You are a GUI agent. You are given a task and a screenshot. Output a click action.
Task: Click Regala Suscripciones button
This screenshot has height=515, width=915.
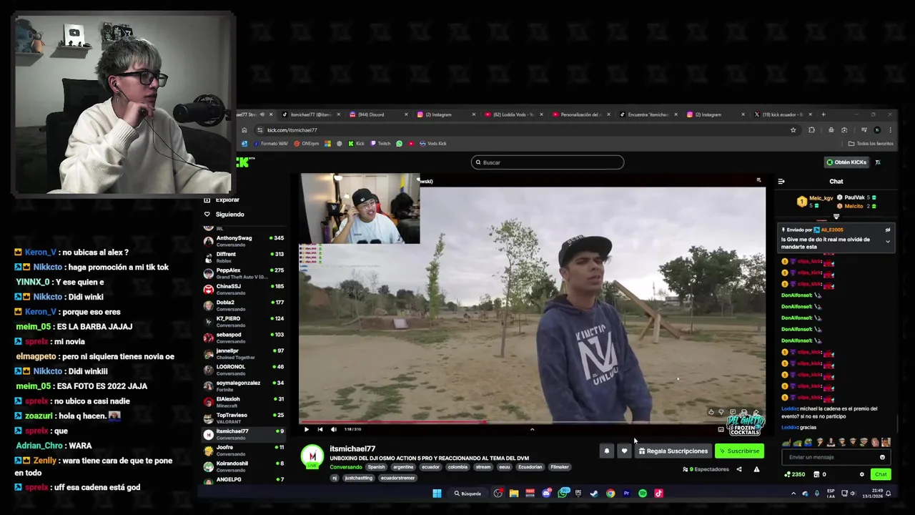coord(673,451)
